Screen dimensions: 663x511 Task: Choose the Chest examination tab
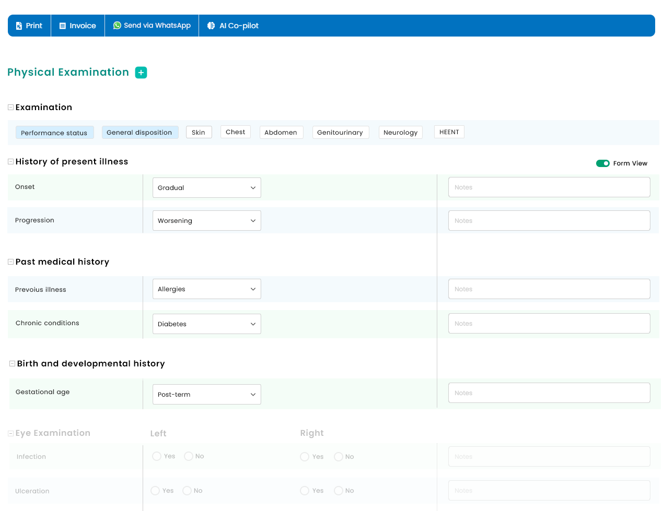pos(236,132)
